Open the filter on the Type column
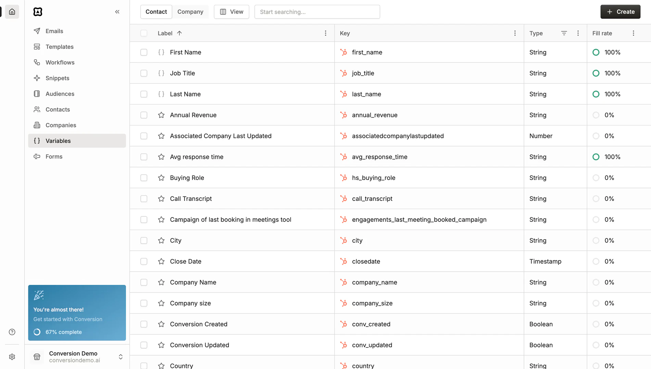This screenshot has height=369, width=651. [564, 33]
